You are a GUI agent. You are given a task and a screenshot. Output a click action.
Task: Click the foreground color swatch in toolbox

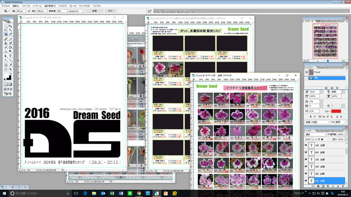tap(6, 75)
